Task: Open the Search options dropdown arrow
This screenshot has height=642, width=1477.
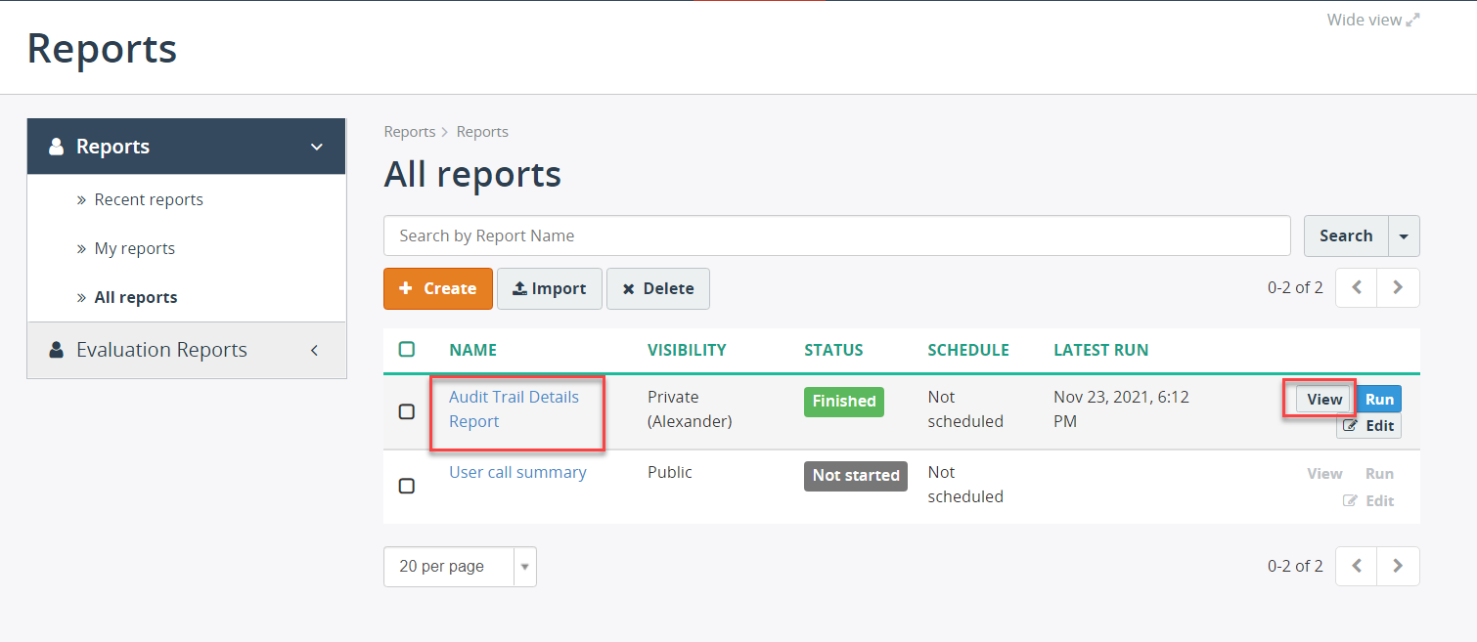Action: point(1405,235)
